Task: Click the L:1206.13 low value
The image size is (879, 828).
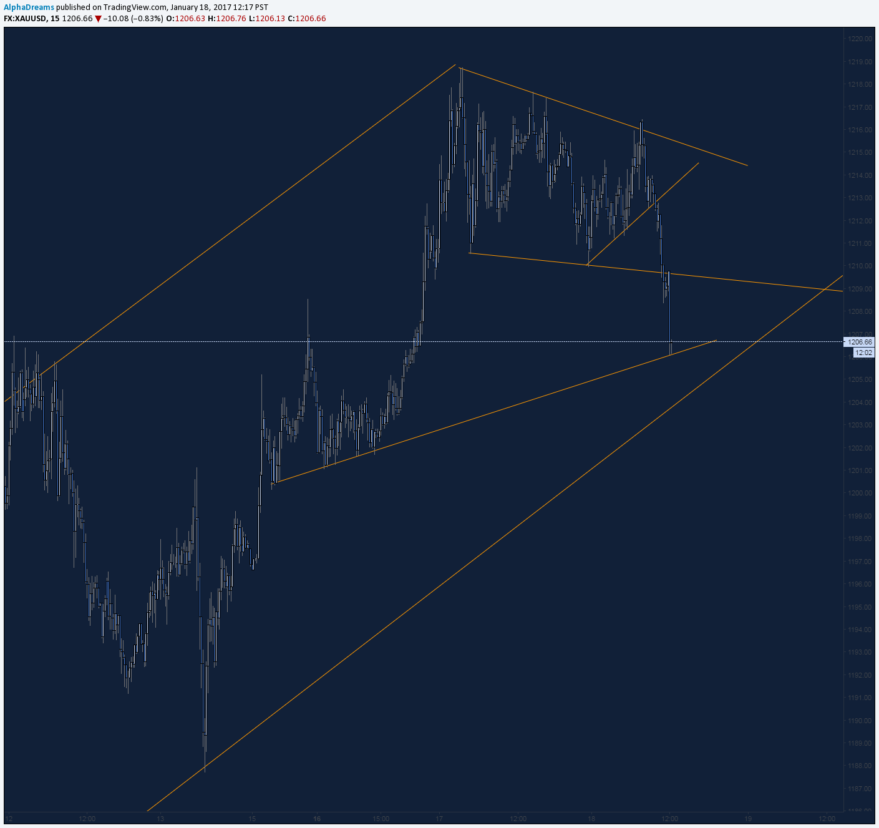Action: pos(267,19)
